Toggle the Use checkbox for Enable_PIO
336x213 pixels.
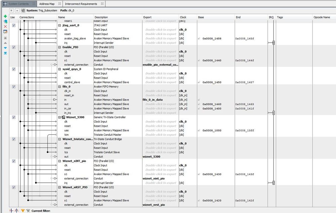click(x=14, y=47)
